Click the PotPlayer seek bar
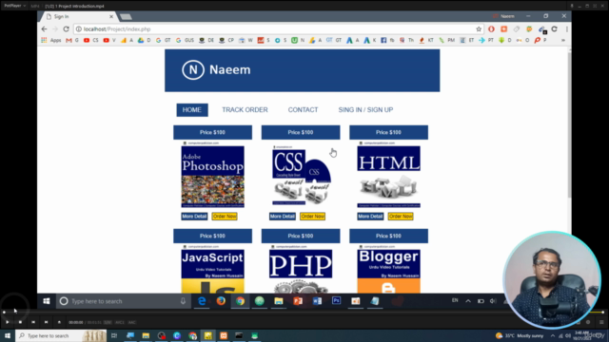 (x=303, y=312)
